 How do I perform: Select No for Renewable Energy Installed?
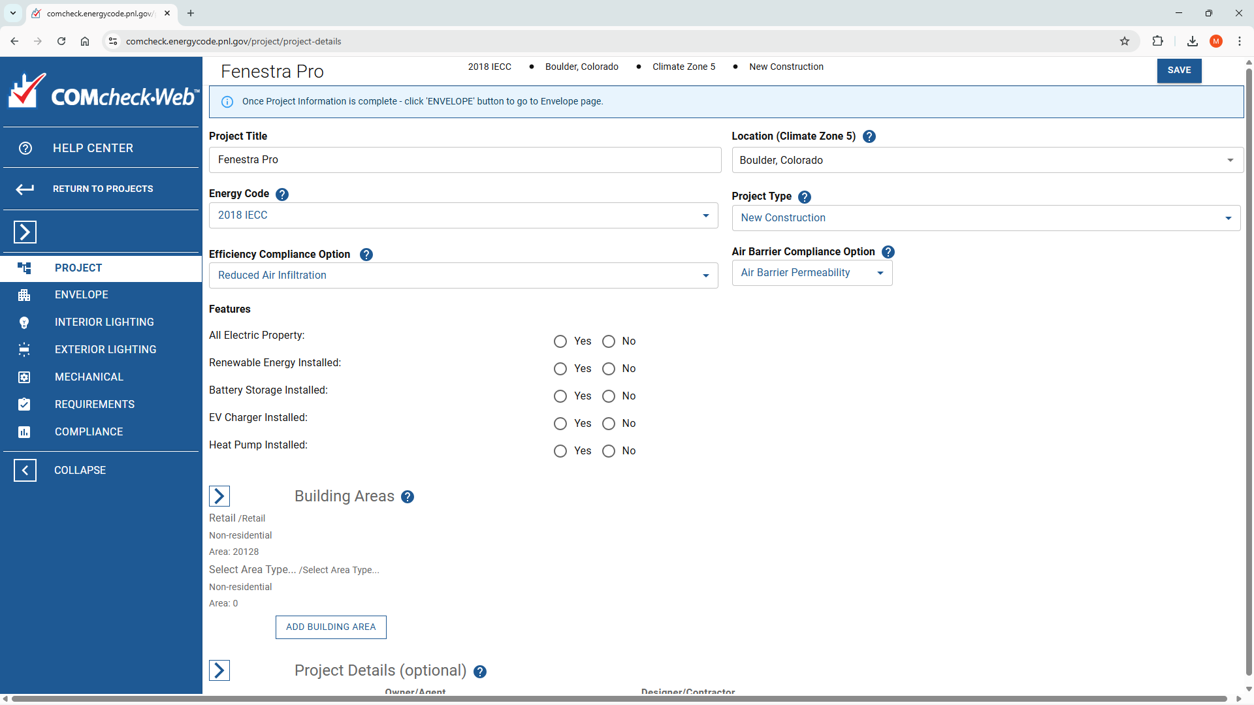click(609, 369)
